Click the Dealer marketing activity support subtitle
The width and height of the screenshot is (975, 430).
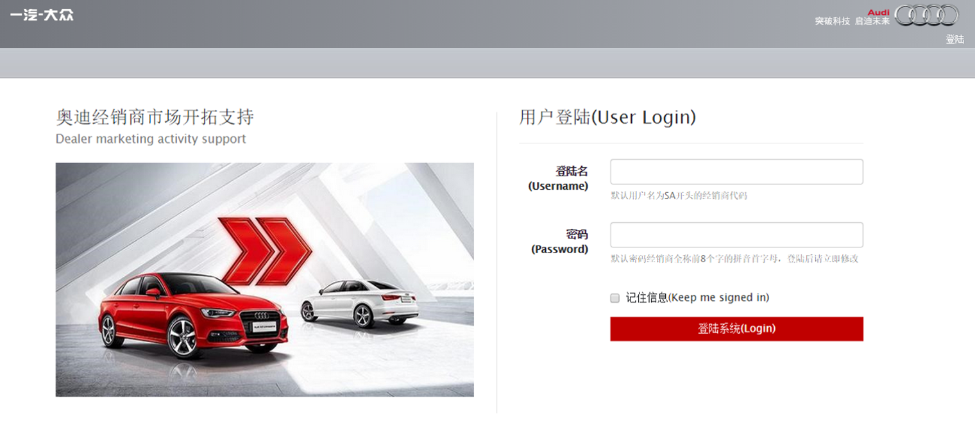[x=151, y=139]
